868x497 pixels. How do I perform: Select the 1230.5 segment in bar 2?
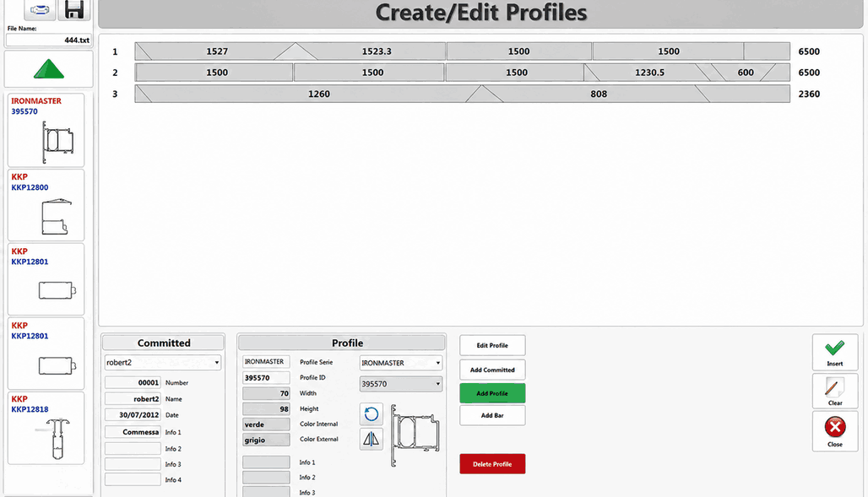coord(649,73)
